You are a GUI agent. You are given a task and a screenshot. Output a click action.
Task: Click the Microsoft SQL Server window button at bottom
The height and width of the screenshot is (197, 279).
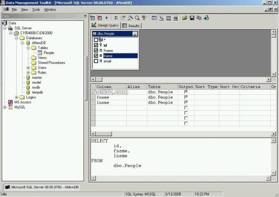42,187
